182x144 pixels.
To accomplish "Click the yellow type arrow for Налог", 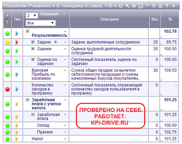I will (17, 139).
